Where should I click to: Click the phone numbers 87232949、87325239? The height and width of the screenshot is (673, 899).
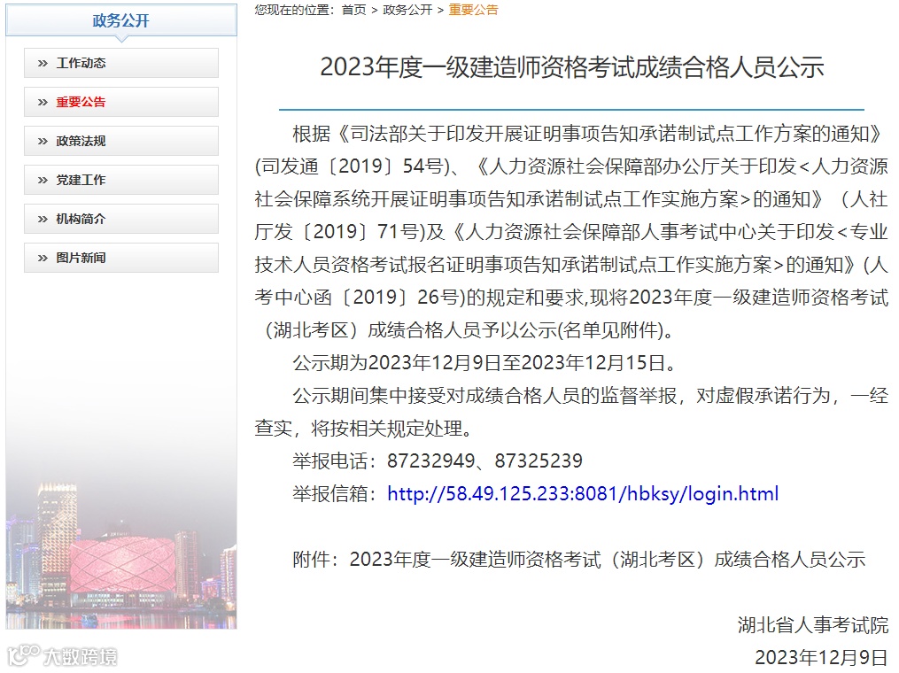pyautogui.click(x=484, y=460)
